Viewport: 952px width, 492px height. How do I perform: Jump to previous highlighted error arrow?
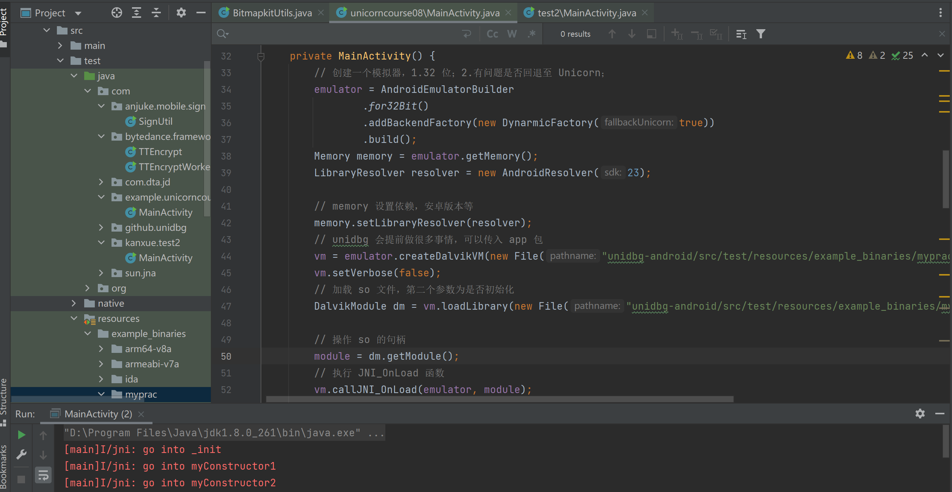925,55
